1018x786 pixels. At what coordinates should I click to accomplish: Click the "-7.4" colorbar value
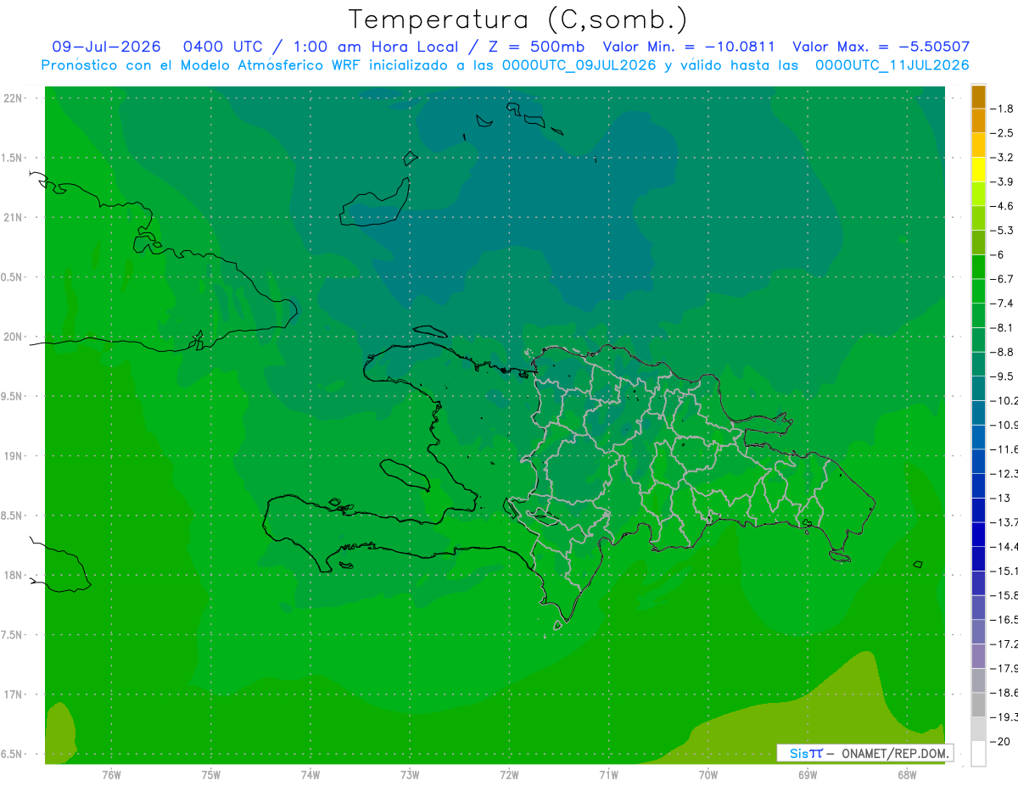[1003, 303]
